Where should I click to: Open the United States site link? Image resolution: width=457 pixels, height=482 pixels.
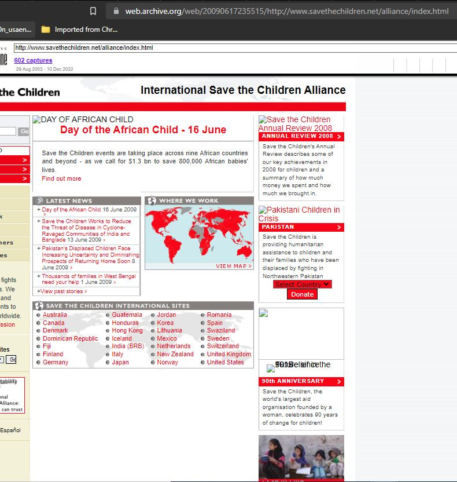click(x=225, y=362)
